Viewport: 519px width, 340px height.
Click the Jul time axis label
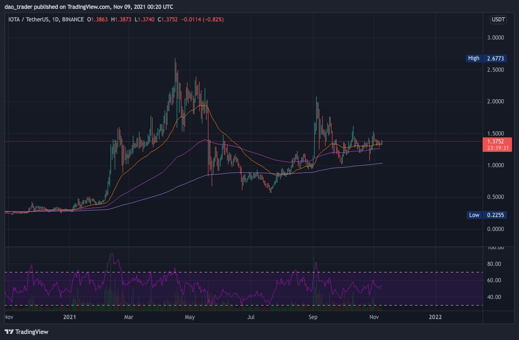coord(251,317)
